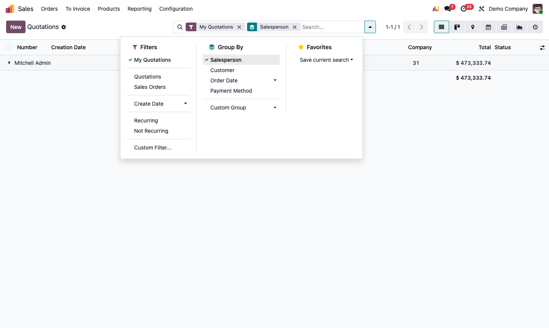This screenshot has width=549, height=328.
Task: Click the AI assistant icon
Action: pyautogui.click(x=435, y=8)
